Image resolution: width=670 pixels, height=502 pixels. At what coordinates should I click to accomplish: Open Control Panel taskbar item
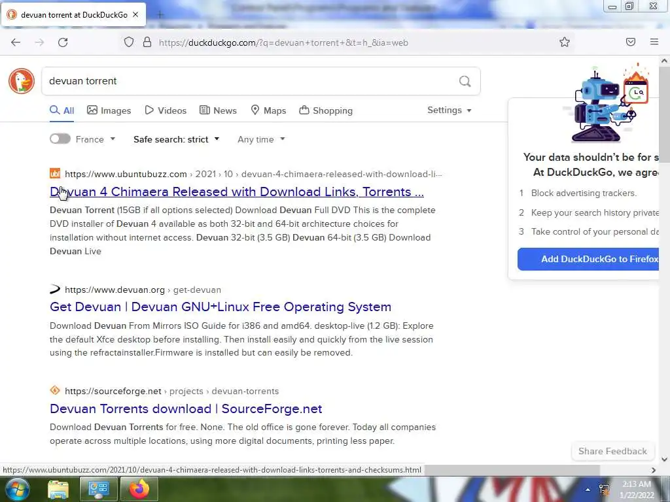tap(98, 489)
